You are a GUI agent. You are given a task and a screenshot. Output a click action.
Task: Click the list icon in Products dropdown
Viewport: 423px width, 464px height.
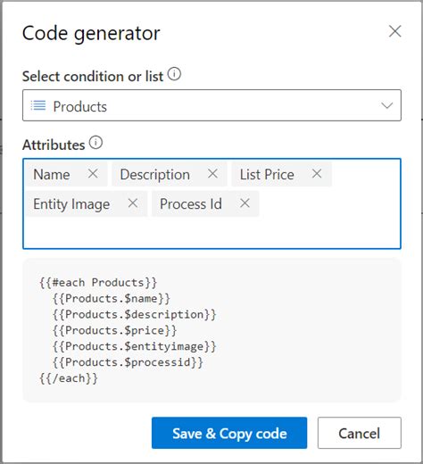coord(38,105)
